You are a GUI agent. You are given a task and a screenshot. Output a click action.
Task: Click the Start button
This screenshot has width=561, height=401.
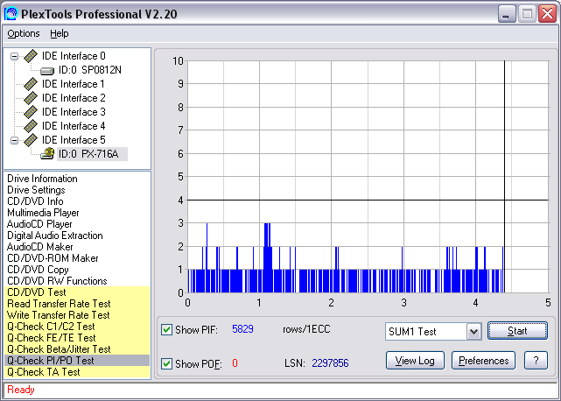(517, 331)
